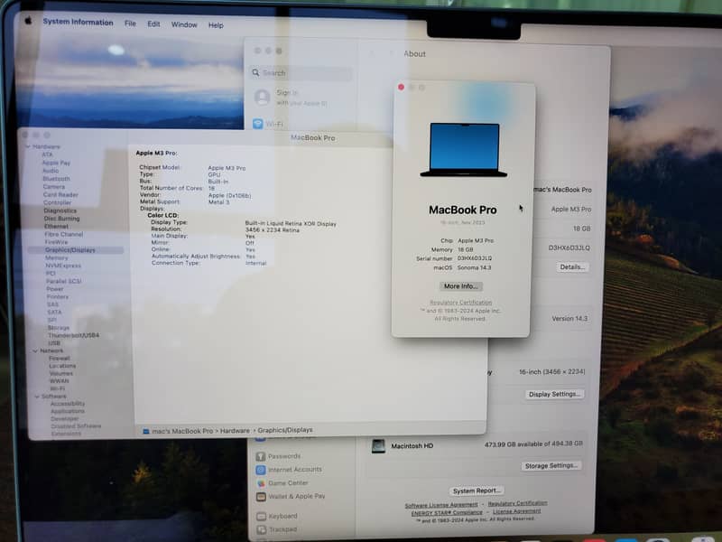Open Passwords via its key icon
722x542 pixels.
[260, 456]
